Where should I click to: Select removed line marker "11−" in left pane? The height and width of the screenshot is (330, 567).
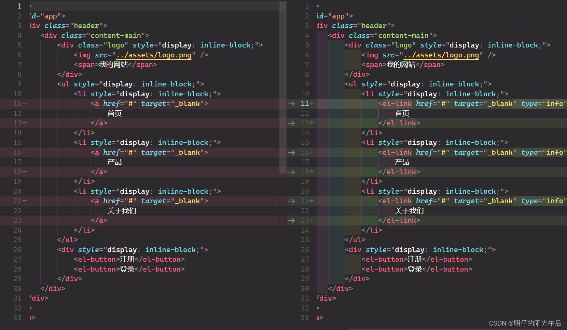(20, 104)
